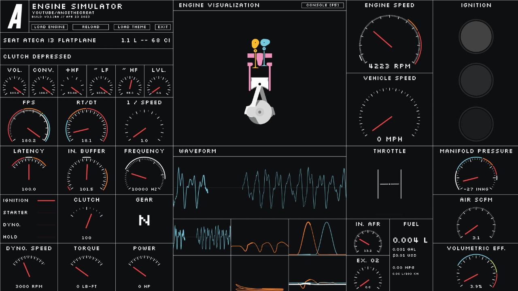Open the Load Theme option
The height and width of the screenshot is (291, 518).
(x=132, y=27)
